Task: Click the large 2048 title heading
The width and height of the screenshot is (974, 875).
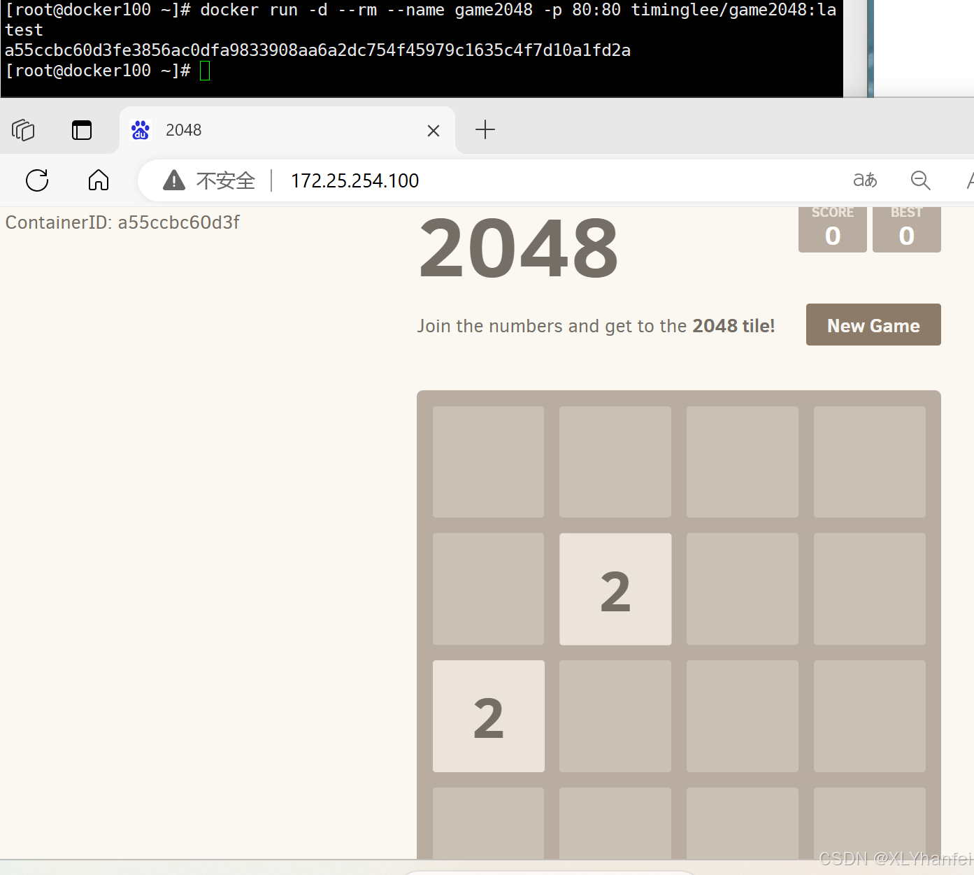Action: 519,248
